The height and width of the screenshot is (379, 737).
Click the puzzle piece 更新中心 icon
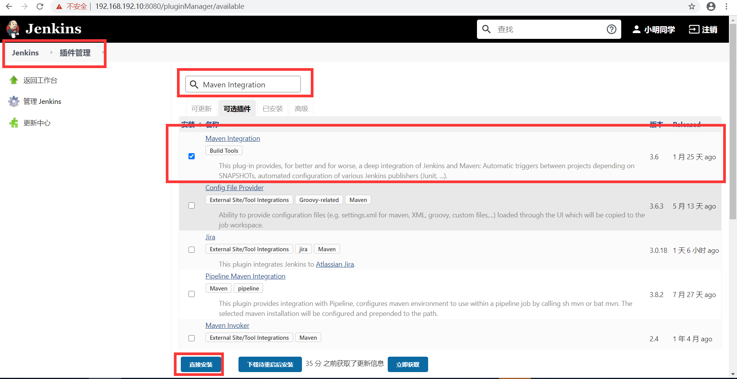pos(14,123)
